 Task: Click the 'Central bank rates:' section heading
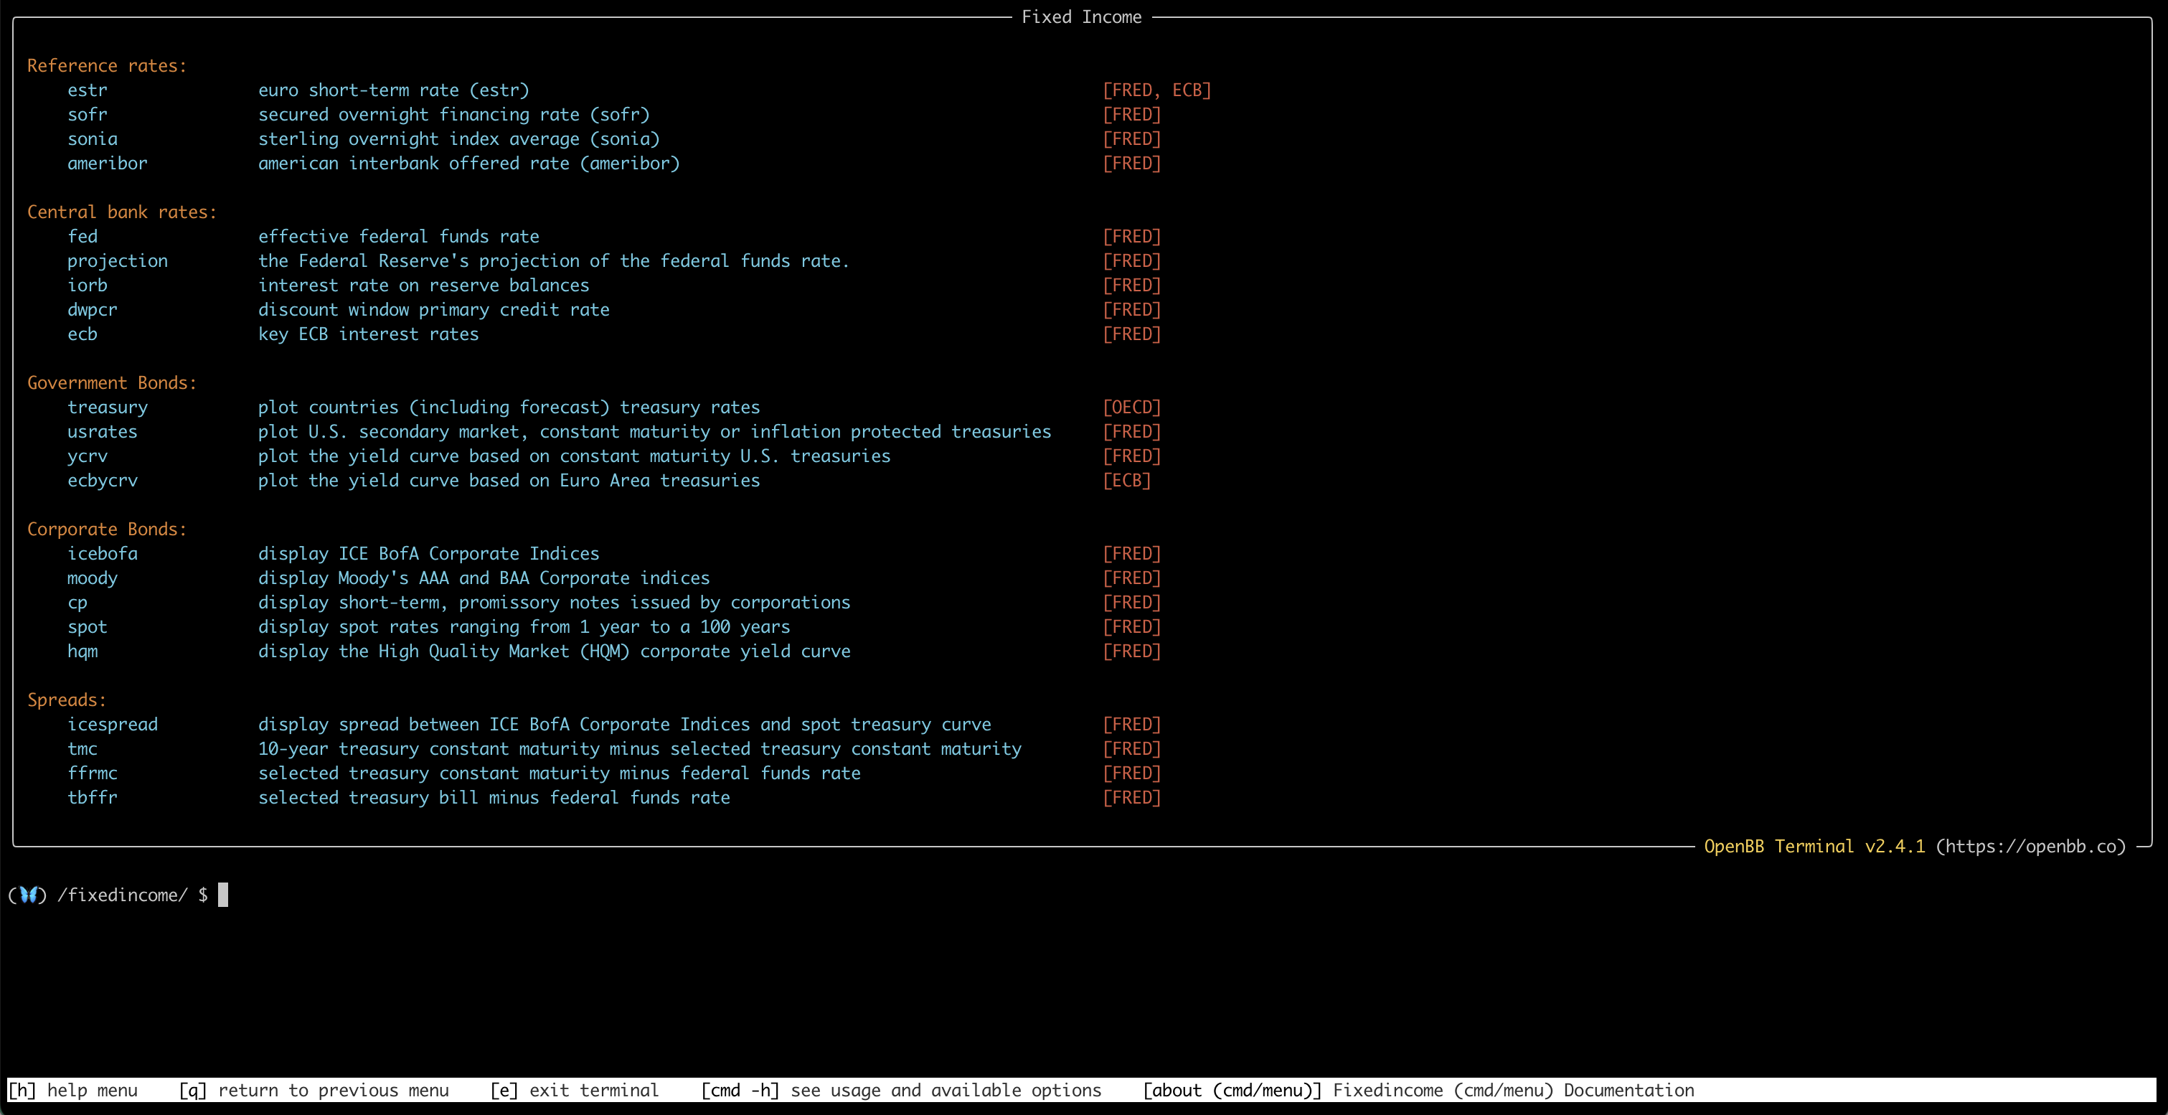[122, 212]
